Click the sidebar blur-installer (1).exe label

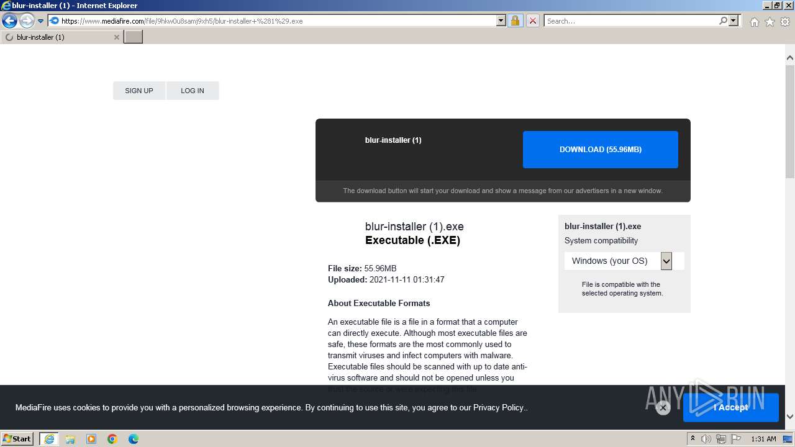pyautogui.click(x=602, y=227)
